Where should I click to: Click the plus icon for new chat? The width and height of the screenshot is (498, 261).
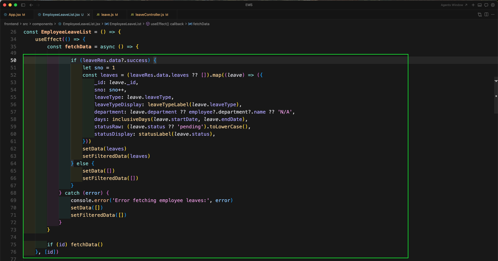(473, 5)
